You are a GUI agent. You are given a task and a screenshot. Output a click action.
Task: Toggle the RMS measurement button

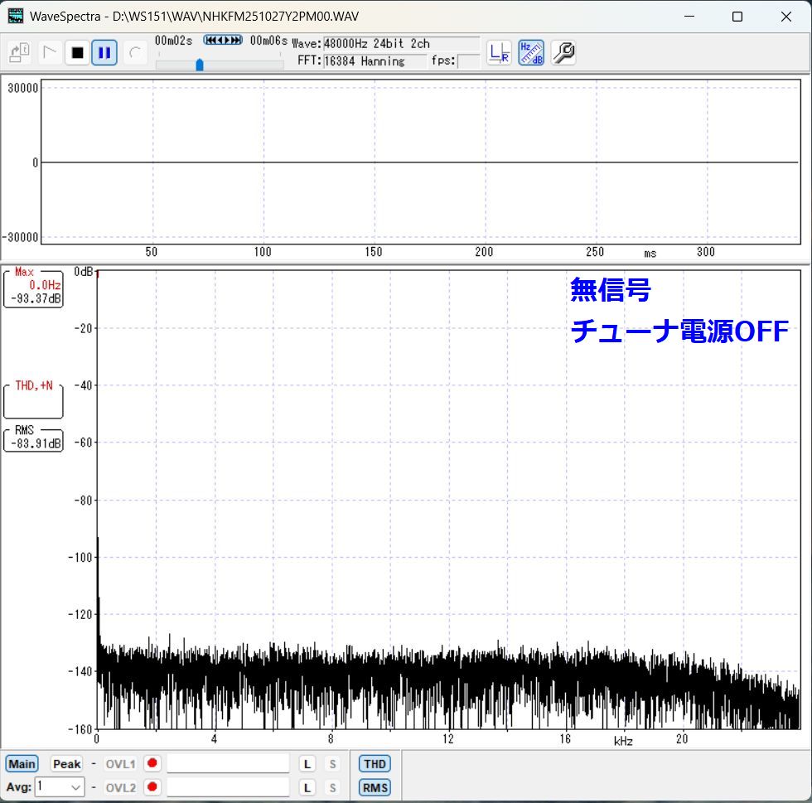(x=375, y=787)
